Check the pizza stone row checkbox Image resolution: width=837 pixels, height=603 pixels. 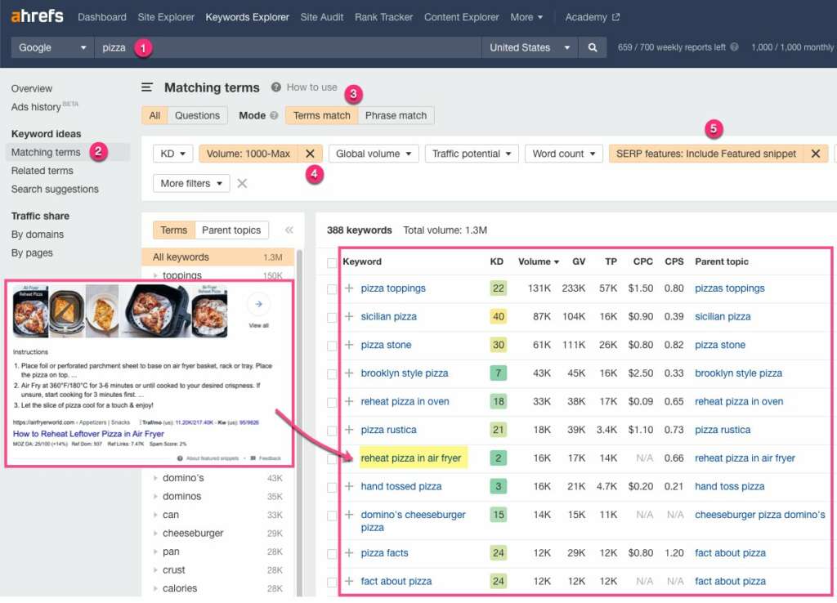point(332,346)
